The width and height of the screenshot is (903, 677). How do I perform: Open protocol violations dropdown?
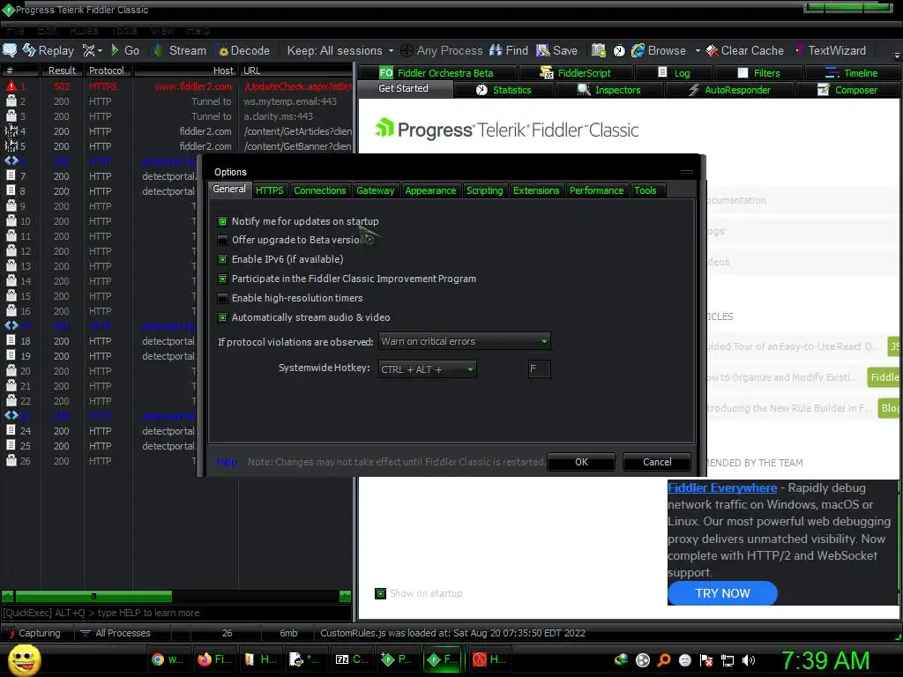tap(465, 341)
